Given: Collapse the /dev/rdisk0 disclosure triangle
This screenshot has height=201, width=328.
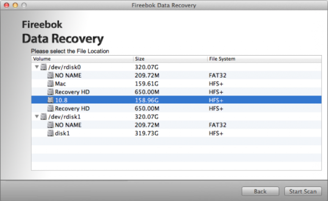Looking at the screenshot, I should (37, 67).
